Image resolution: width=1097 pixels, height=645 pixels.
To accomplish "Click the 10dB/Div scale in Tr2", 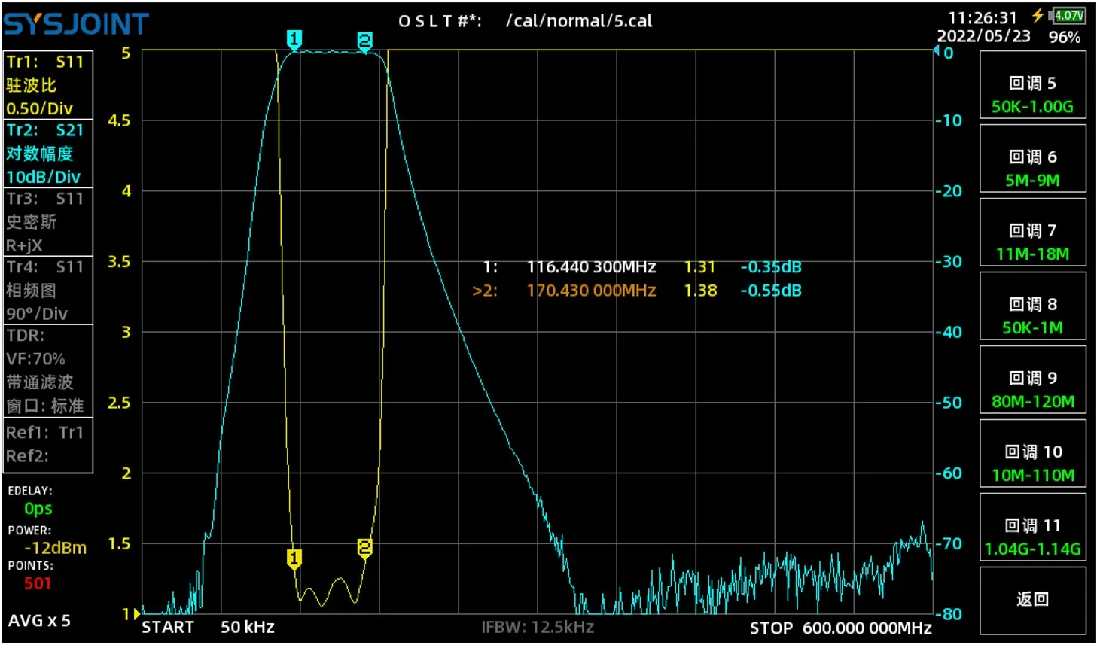I will [x=43, y=177].
